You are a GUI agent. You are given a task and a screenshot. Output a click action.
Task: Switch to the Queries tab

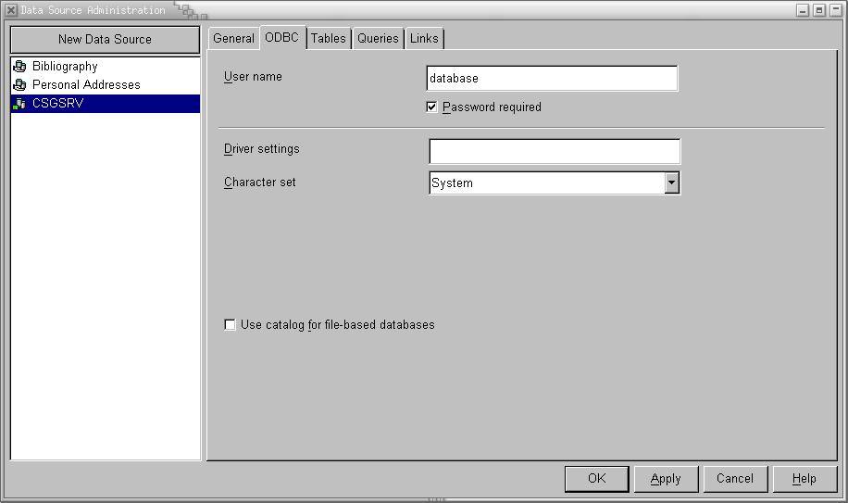tap(378, 38)
